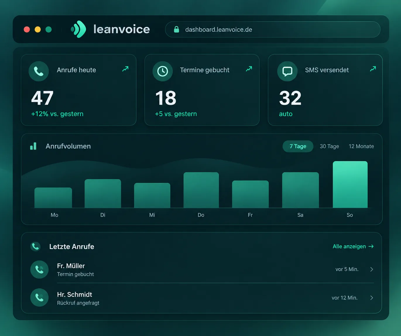Click the dashboard.leanvoice.de address field
Viewport: 401px width, 336px height.
pos(273,29)
